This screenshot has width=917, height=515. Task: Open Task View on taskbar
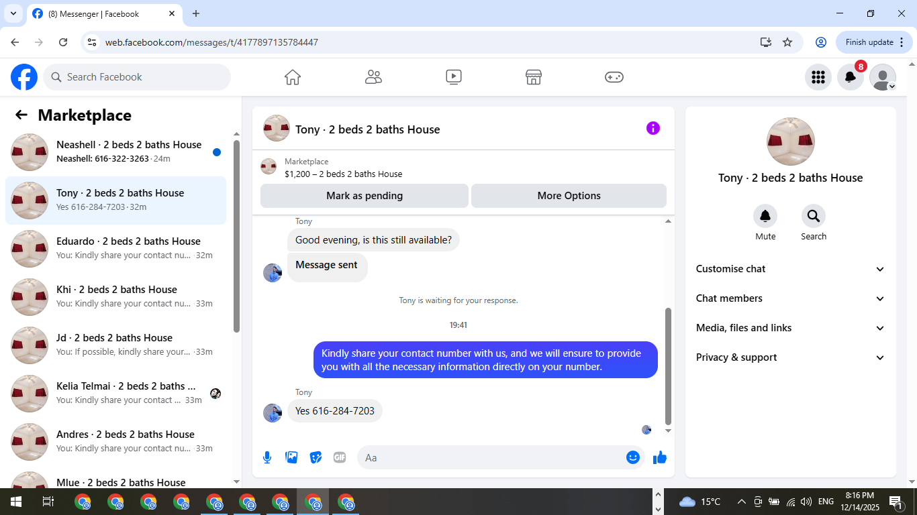(x=48, y=502)
